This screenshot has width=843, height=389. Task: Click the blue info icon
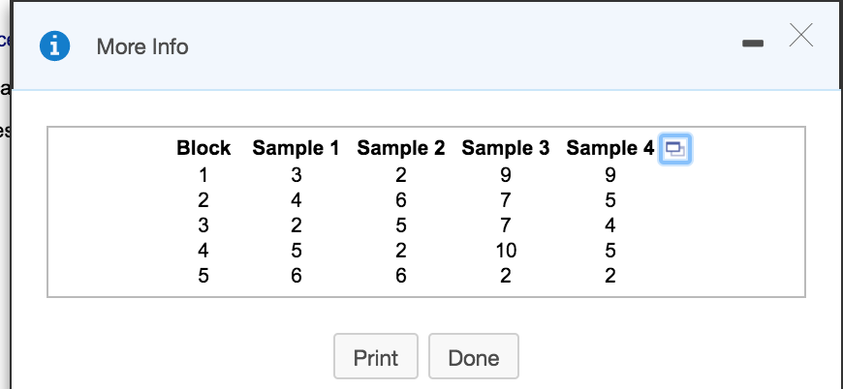click(54, 45)
